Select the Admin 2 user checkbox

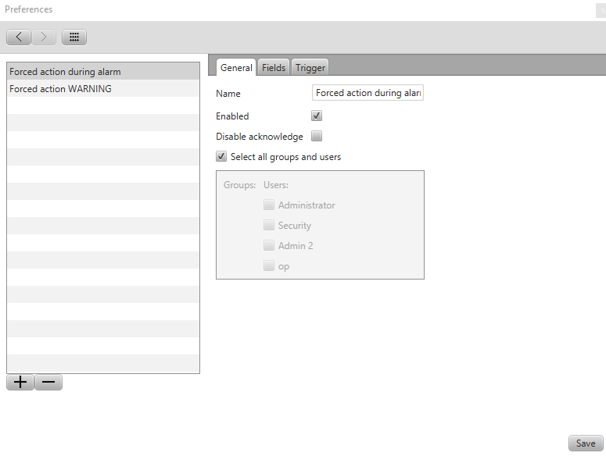(269, 246)
